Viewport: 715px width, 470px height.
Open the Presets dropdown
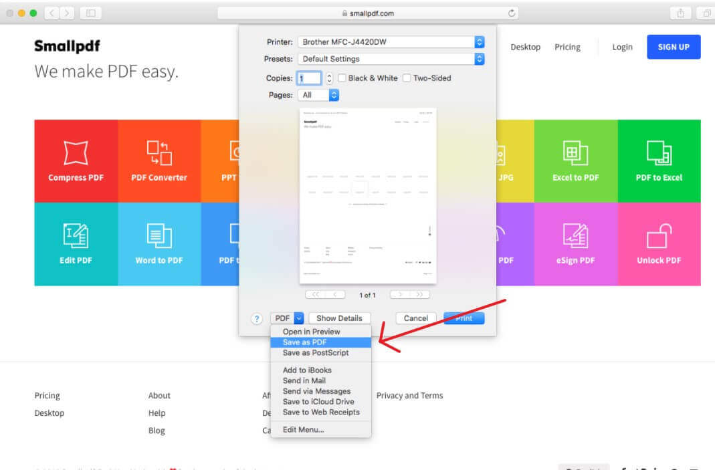391,59
